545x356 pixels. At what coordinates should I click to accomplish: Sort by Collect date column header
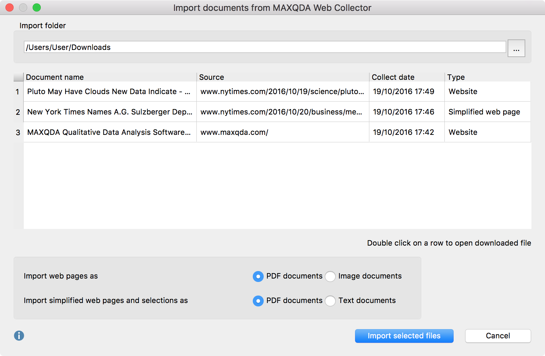point(406,77)
